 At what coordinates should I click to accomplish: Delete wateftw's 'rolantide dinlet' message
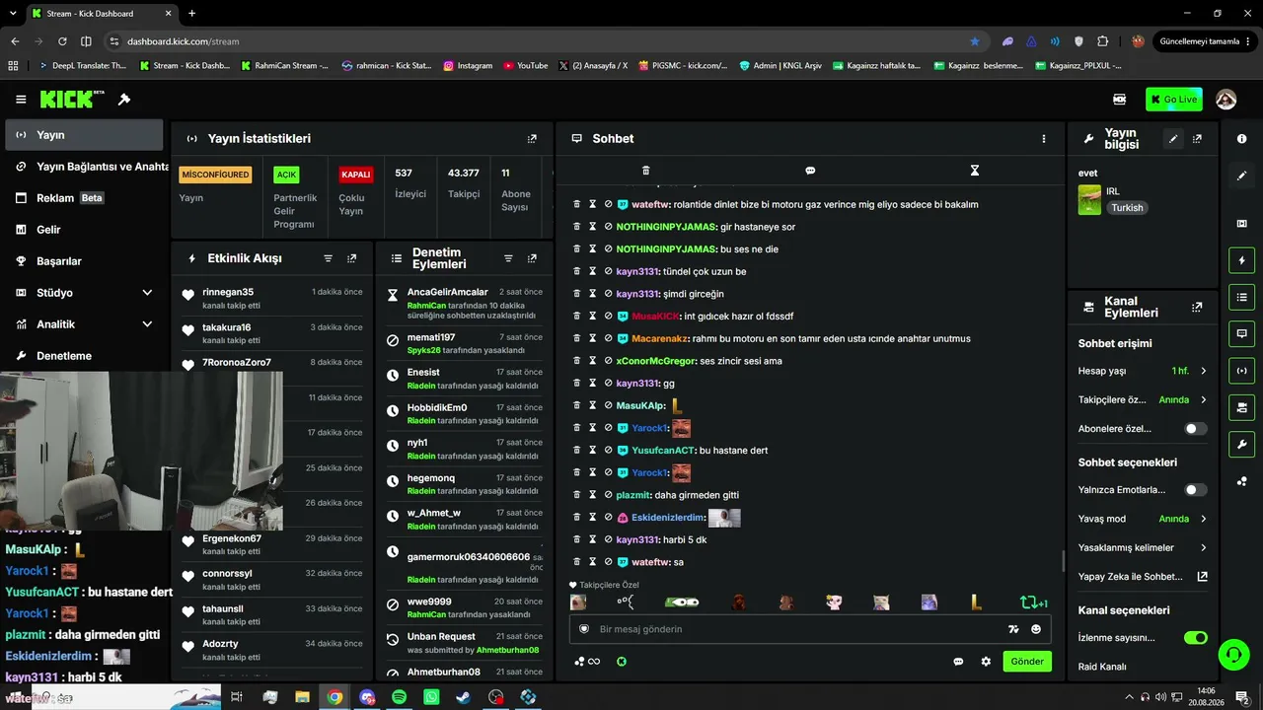click(x=577, y=204)
